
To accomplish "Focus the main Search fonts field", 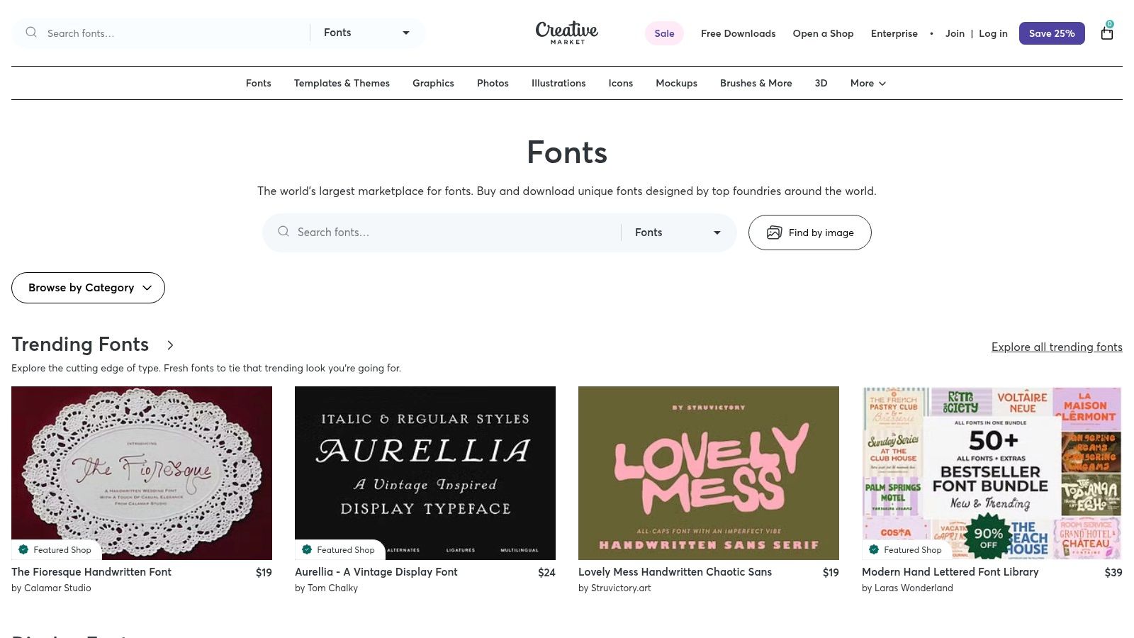I will pos(454,233).
